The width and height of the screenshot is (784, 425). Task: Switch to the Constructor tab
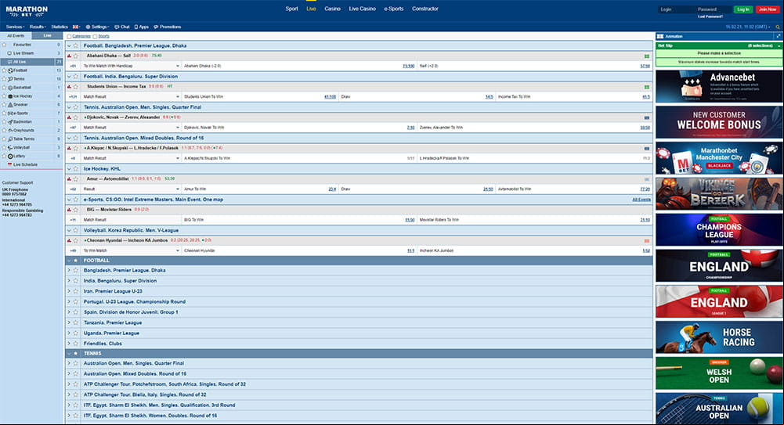tap(425, 9)
